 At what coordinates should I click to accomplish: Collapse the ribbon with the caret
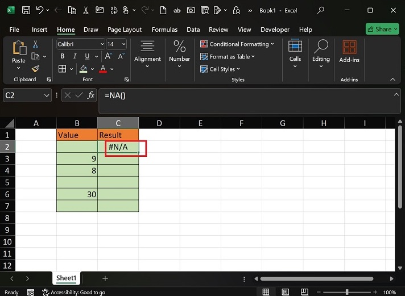click(392, 79)
